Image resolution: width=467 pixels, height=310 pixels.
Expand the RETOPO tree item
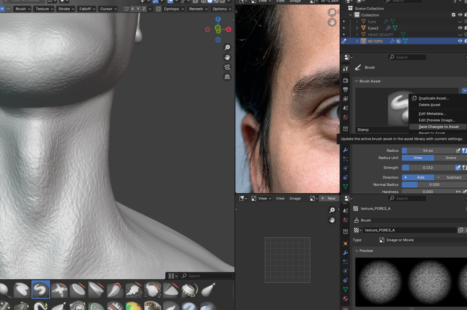357,41
